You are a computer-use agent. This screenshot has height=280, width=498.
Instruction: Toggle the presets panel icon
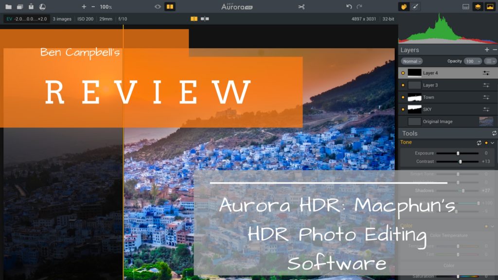click(x=465, y=7)
